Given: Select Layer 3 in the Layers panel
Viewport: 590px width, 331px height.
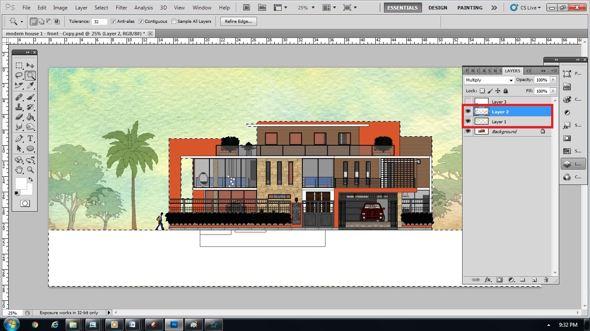Looking at the screenshot, I should [x=500, y=101].
